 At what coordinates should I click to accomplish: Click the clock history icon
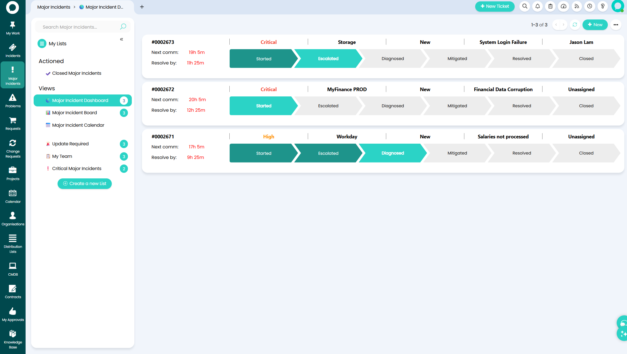click(589, 6)
